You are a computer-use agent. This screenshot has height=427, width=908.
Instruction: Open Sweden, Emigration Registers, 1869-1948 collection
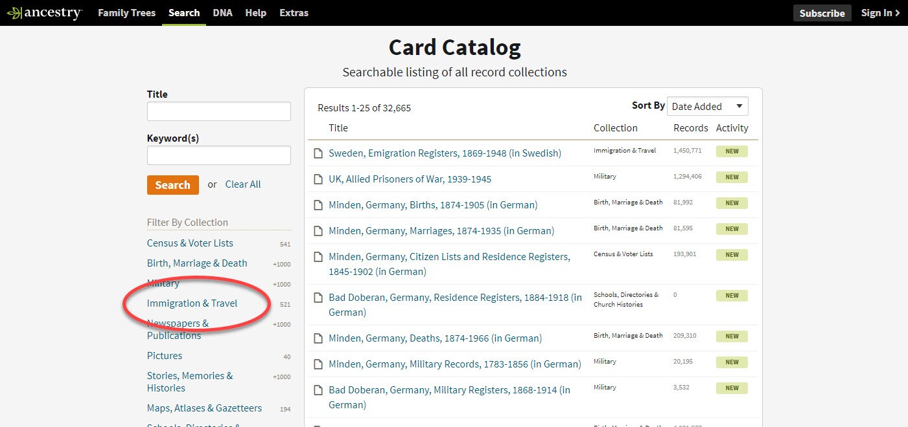pos(445,153)
